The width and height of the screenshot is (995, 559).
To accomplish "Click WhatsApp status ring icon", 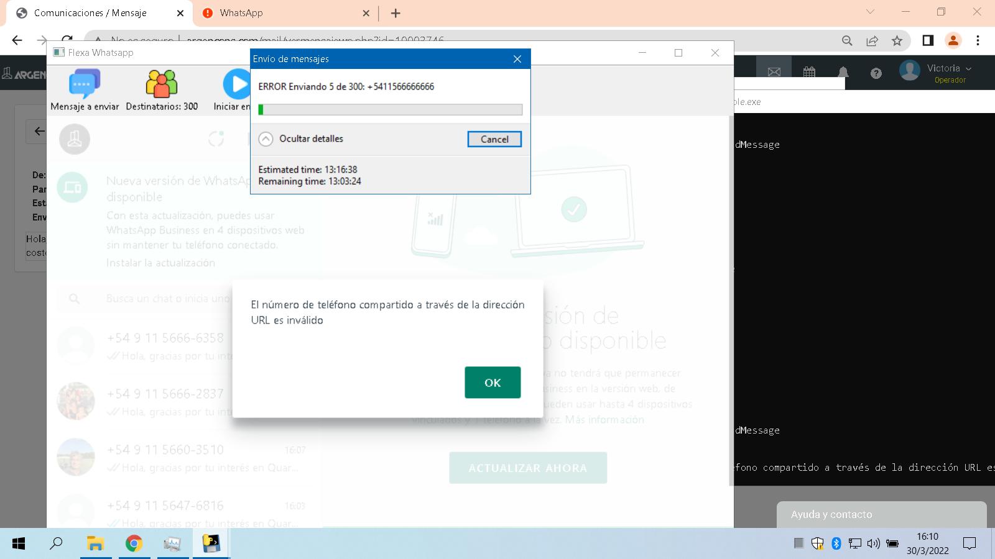I will pos(216,139).
